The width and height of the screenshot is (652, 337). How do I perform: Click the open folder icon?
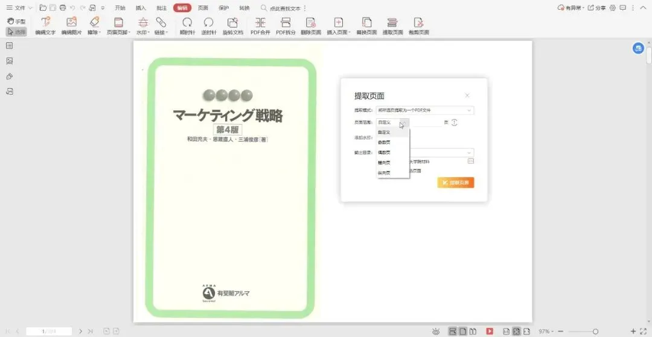coord(43,7)
